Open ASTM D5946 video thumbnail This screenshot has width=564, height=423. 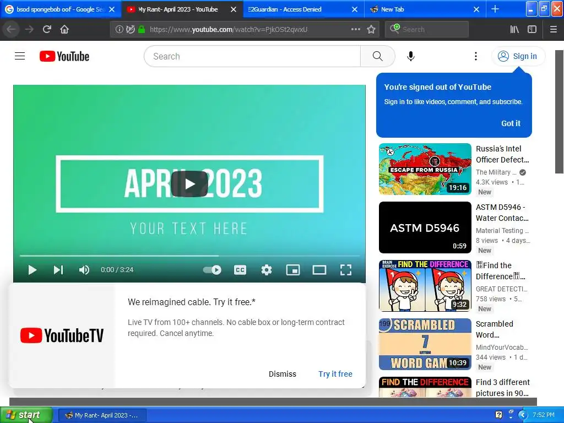pos(425,227)
